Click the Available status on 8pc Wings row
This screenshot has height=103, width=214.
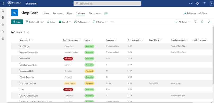coord(89,46)
